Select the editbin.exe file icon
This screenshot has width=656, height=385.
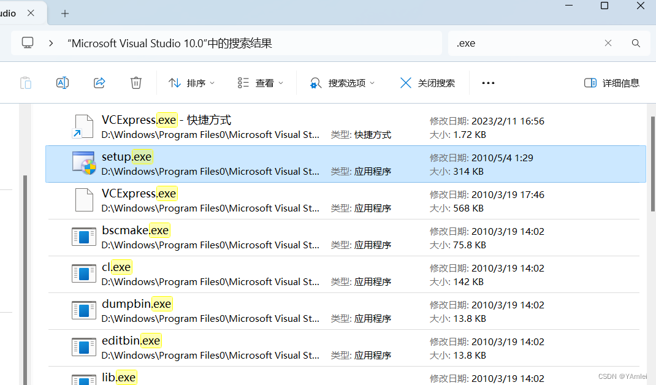83,348
